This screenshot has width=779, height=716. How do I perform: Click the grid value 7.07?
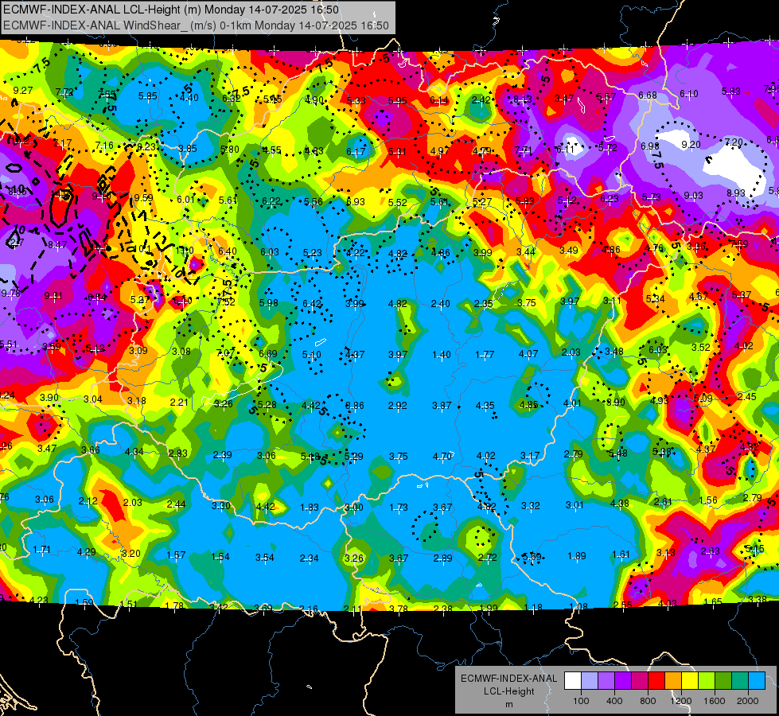[x=225, y=353]
